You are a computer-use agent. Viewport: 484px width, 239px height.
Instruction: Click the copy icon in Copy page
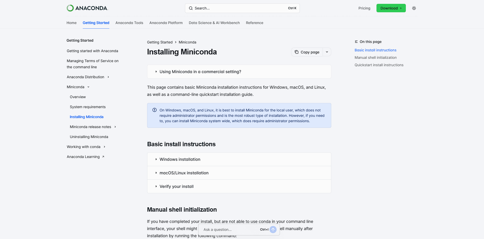(297, 52)
